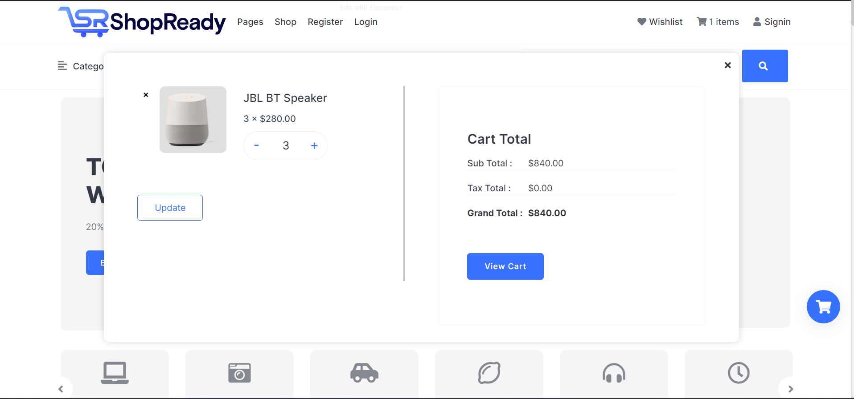854x399 pixels.
Task: Click the Update button
Action: point(170,208)
